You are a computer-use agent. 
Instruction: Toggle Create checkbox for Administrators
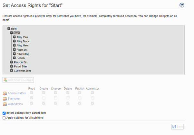pyautogui.click(x=43, y=93)
